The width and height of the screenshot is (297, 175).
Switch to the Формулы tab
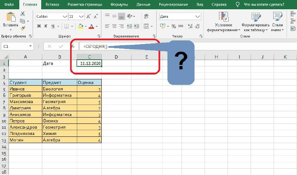pyautogui.click(x=119, y=4)
